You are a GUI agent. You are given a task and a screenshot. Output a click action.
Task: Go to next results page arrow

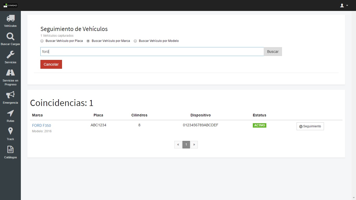pos(194,145)
